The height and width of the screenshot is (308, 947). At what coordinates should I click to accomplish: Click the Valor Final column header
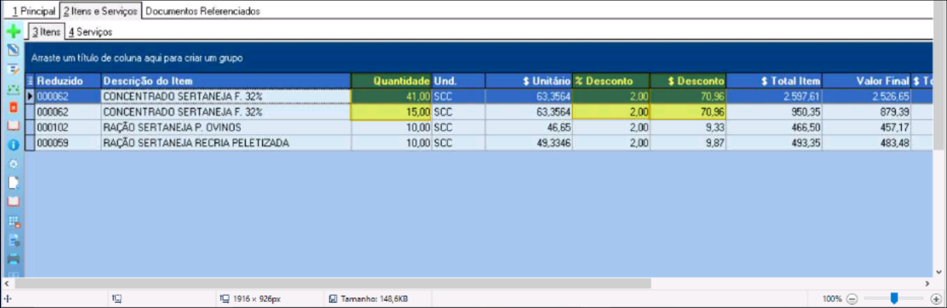click(x=867, y=81)
